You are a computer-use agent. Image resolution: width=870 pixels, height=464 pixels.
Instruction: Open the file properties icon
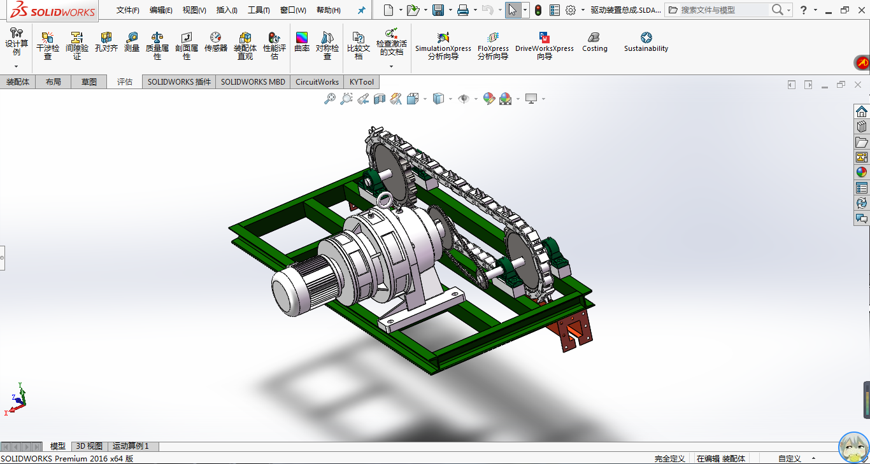[555, 10]
